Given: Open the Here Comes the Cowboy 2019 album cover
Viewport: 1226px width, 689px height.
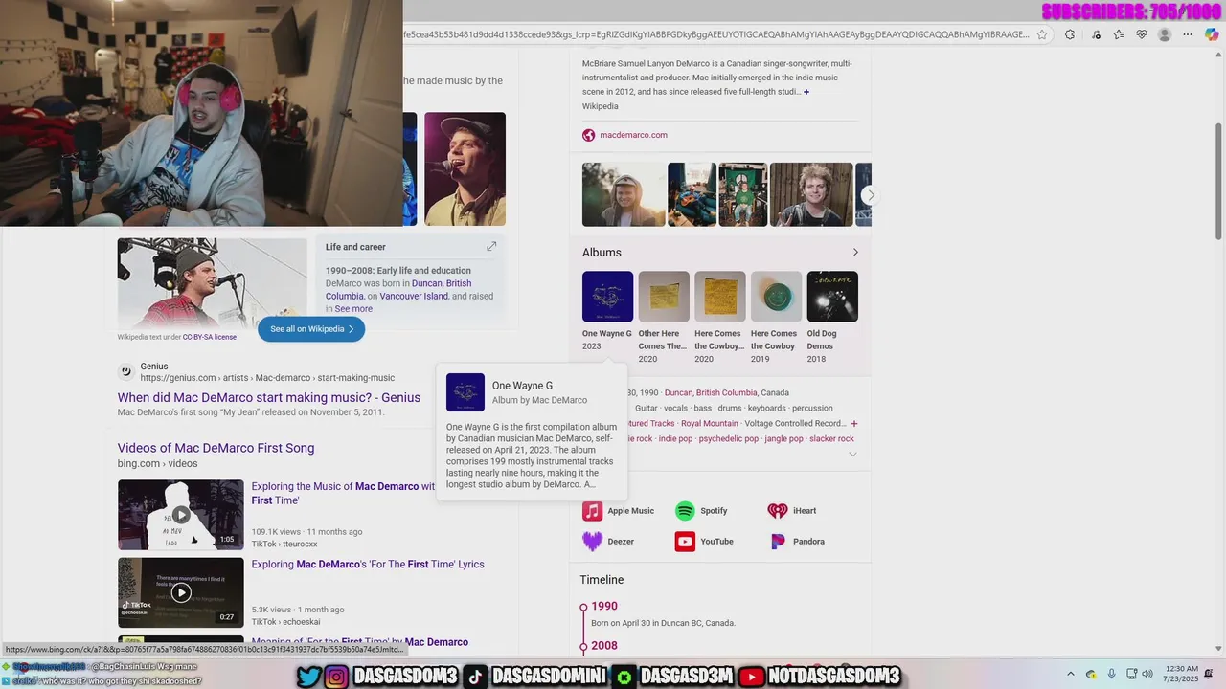Looking at the screenshot, I should pyautogui.click(x=776, y=297).
